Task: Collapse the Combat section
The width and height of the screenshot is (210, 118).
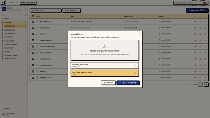Action: pyautogui.click(x=25, y=52)
